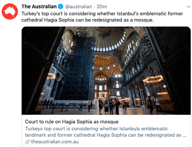
Task: Open The Australian display name
Action: 39,7
